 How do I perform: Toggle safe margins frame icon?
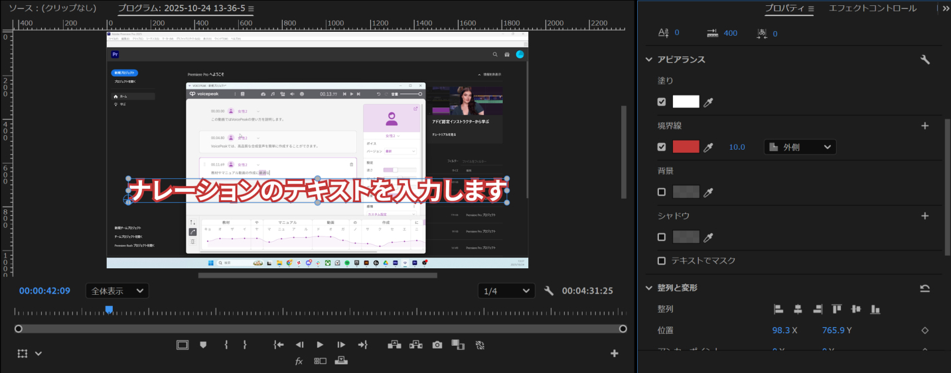coord(183,345)
